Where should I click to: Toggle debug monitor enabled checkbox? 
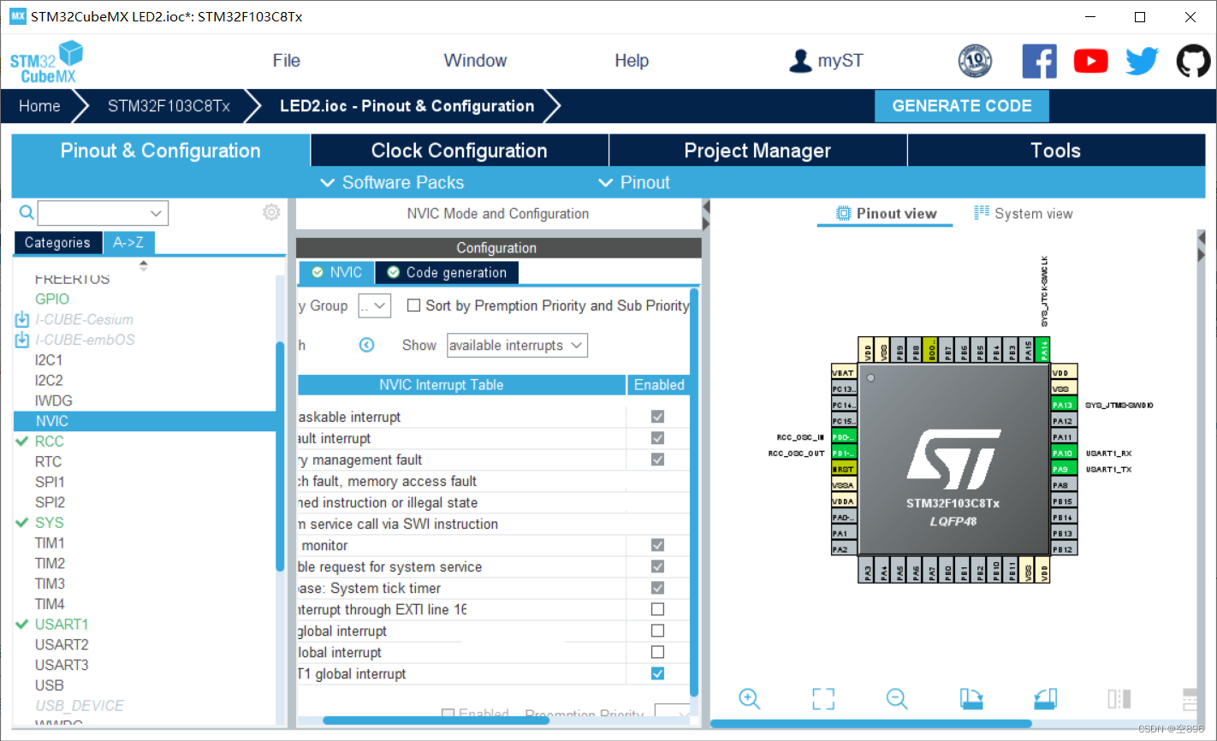point(657,545)
